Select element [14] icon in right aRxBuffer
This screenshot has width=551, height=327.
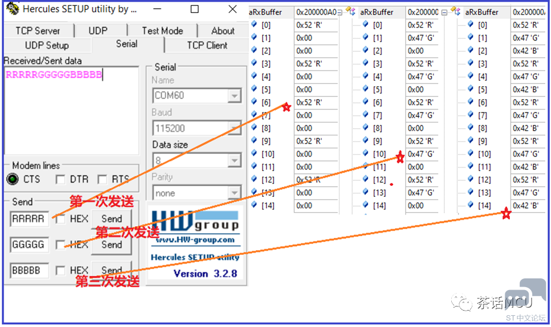click(x=471, y=205)
